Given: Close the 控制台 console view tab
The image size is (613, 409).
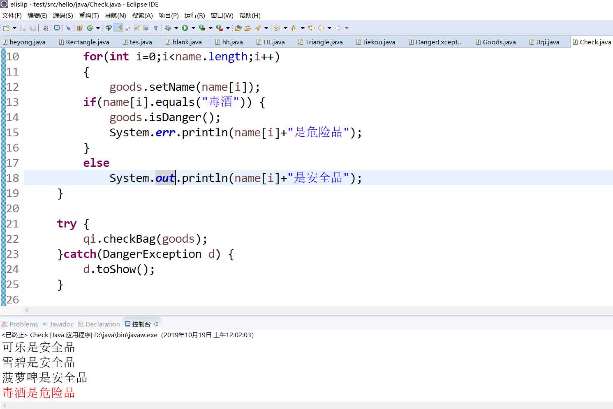Looking at the screenshot, I should point(156,324).
